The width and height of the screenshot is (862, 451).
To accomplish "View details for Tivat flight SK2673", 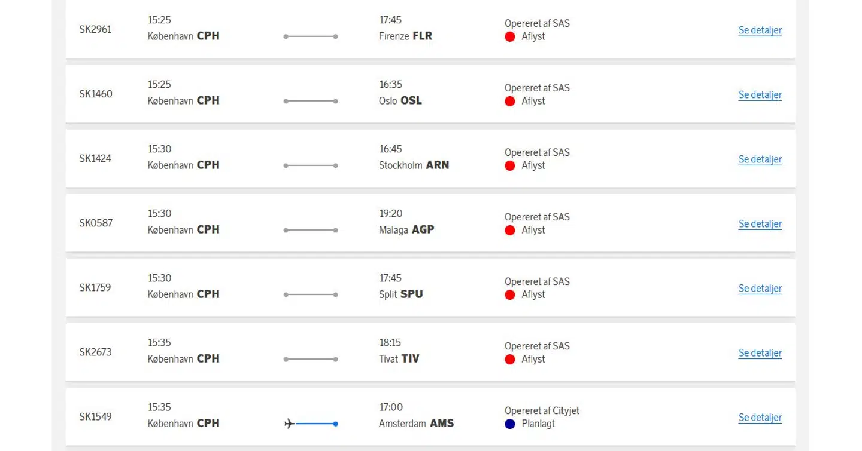I will click(x=760, y=353).
